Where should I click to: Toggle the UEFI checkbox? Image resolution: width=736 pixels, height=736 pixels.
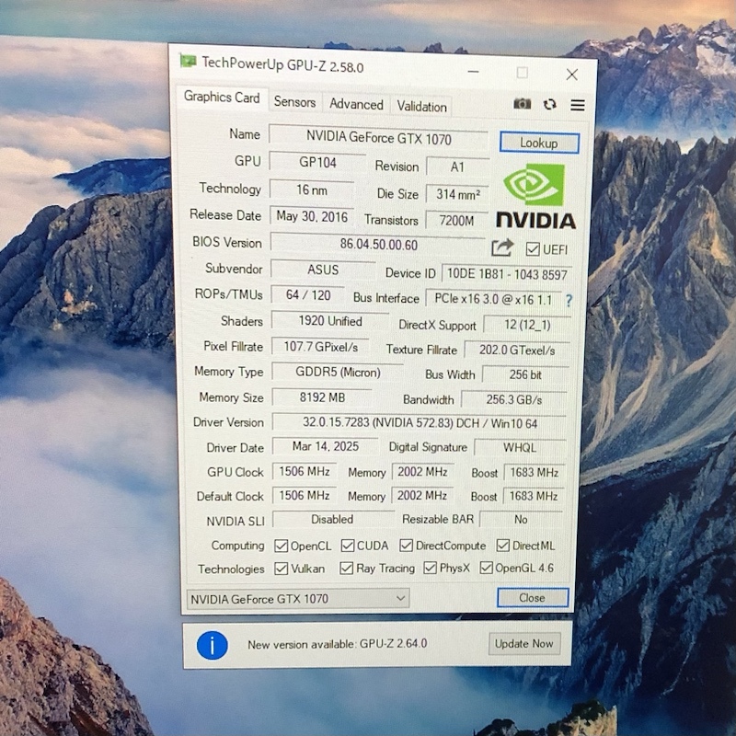[533, 249]
